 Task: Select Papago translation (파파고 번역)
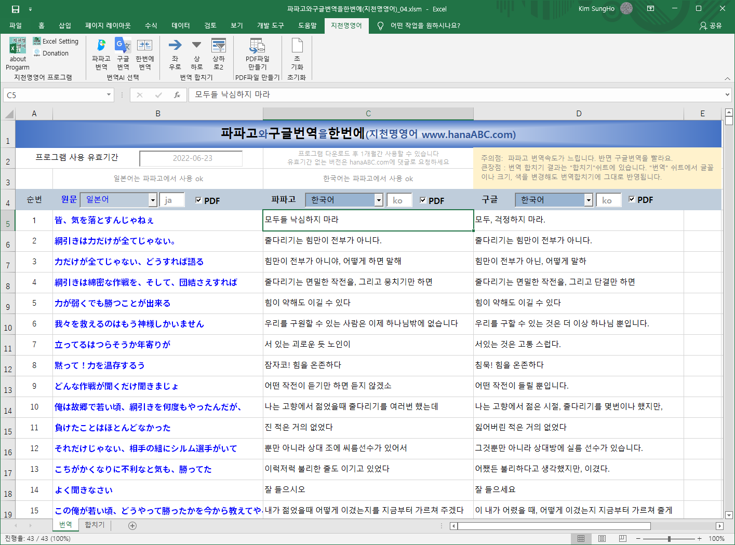coord(101,54)
